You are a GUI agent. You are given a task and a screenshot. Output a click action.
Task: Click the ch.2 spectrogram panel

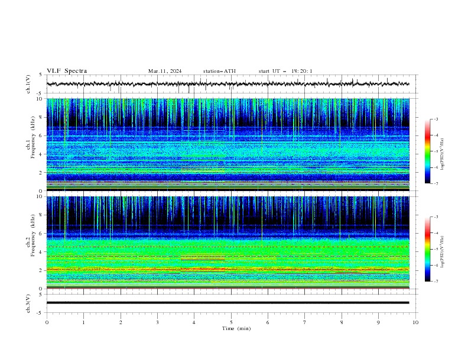tap(228, 243)
